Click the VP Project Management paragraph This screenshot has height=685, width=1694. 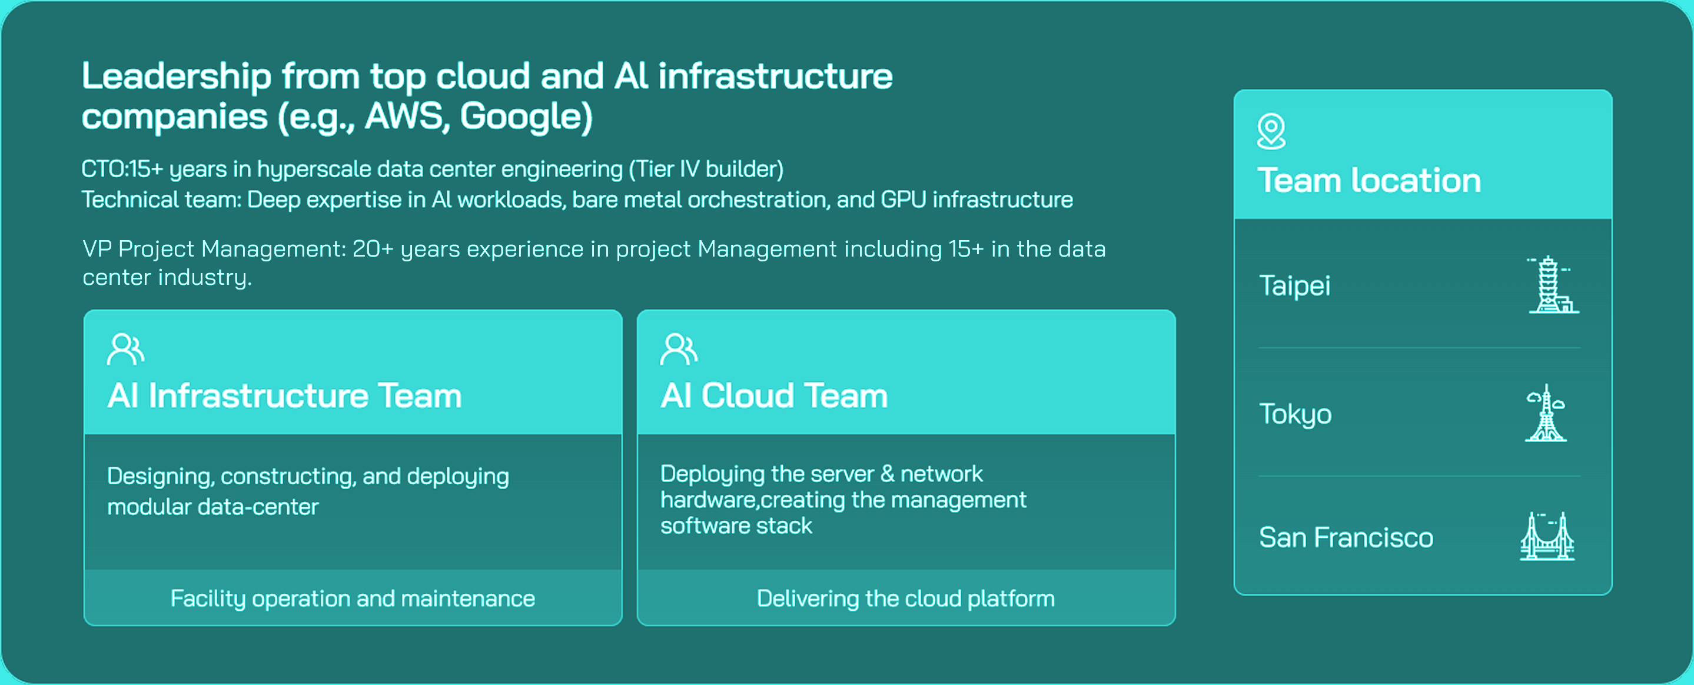[593, 262]
